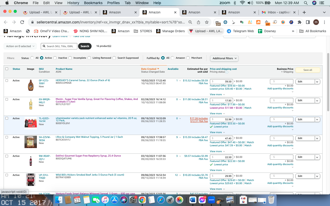This screenshot has height=206, width=330.
Task: Open a new browser tab
Action: pyautogui.click(x=304, y=12)
